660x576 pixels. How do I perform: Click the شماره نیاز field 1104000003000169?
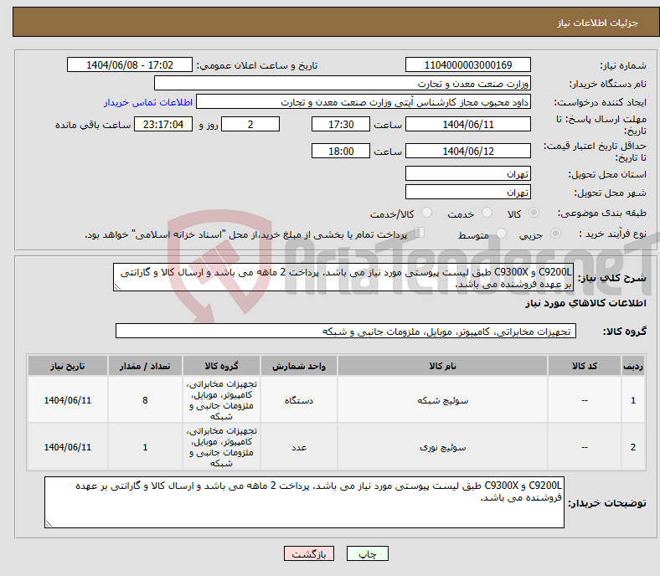pos(467,64)
